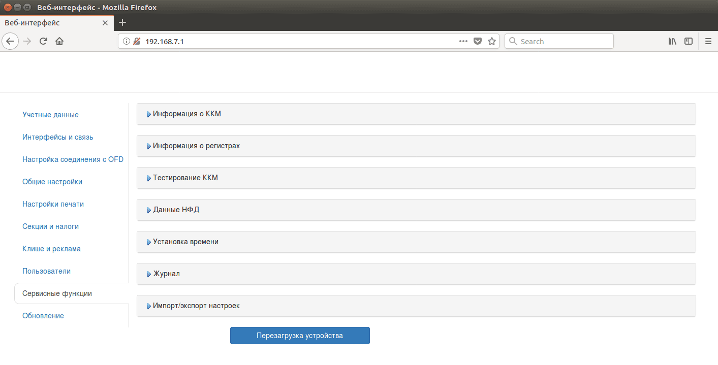This screenshot has width=718, height=365.
Task: Save page to Pocket
Action: (x=478, y=41)
